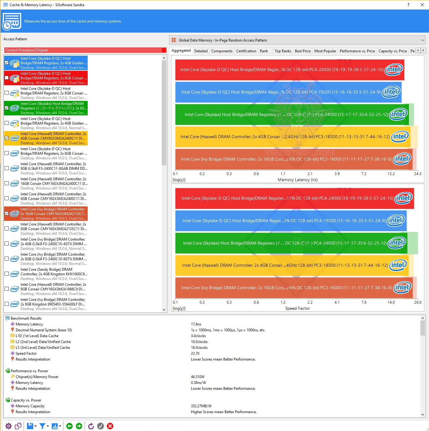The height and width of the screenshot is (431, 429).
Task: Click the grey checkmark OK icon
Action: coord(101,426)
